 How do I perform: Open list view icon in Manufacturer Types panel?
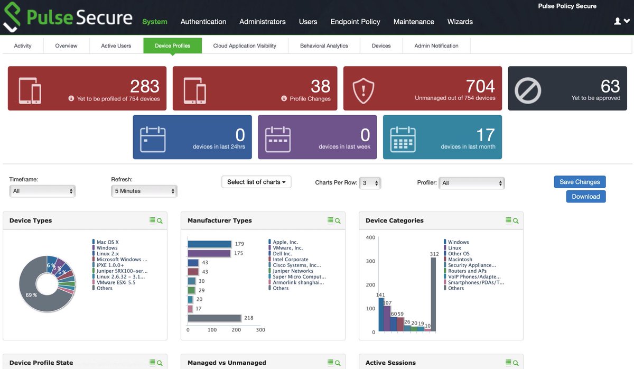tap(330, 220)
